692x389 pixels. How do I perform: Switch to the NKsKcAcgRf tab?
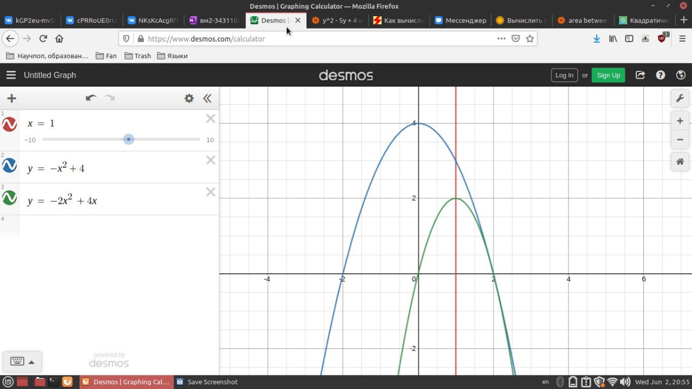[154, 21]
